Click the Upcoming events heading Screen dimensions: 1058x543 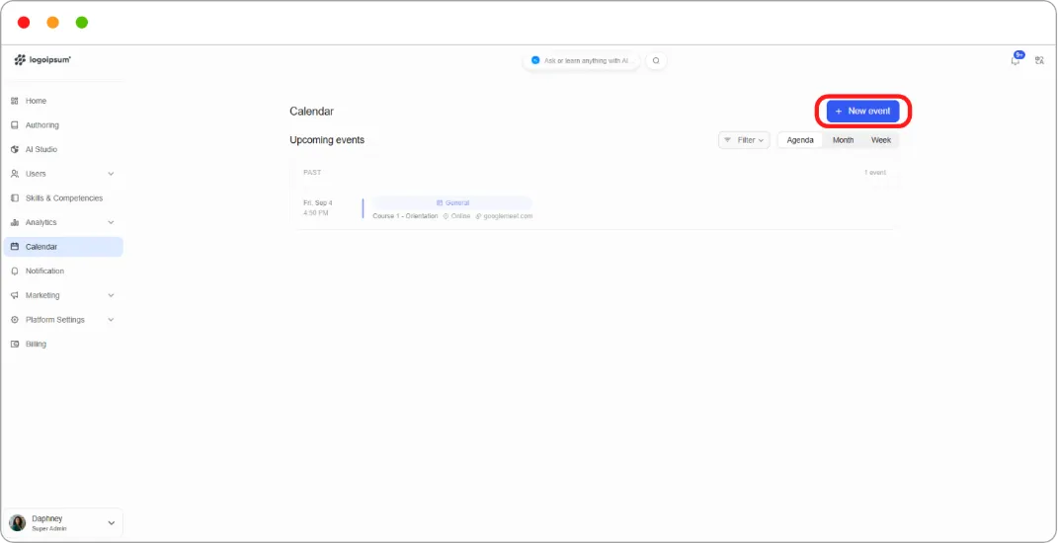327,140
